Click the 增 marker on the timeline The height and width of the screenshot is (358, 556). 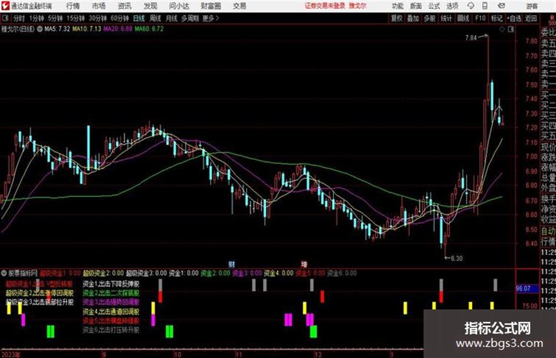click(x=304, y=264)
